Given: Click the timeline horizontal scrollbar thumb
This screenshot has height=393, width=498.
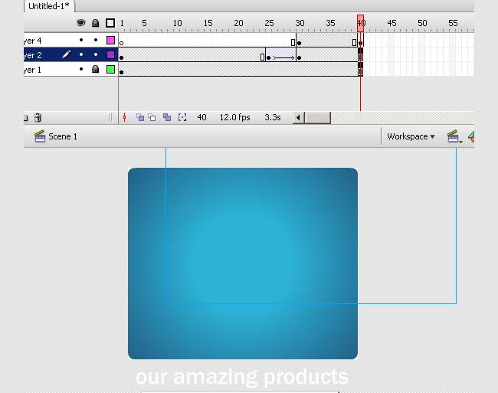Looking at the screenshot, I should pyautogui.click(x=318, y=118).
